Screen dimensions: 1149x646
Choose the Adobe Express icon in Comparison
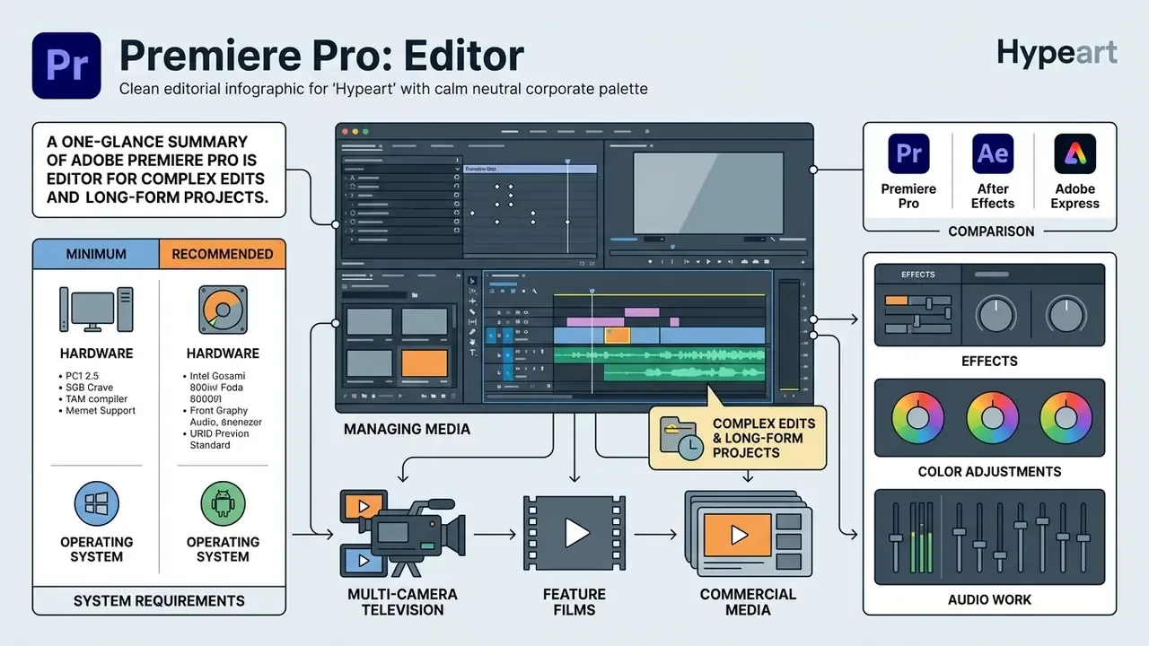pyautogui.click(x=1074, y=153)
